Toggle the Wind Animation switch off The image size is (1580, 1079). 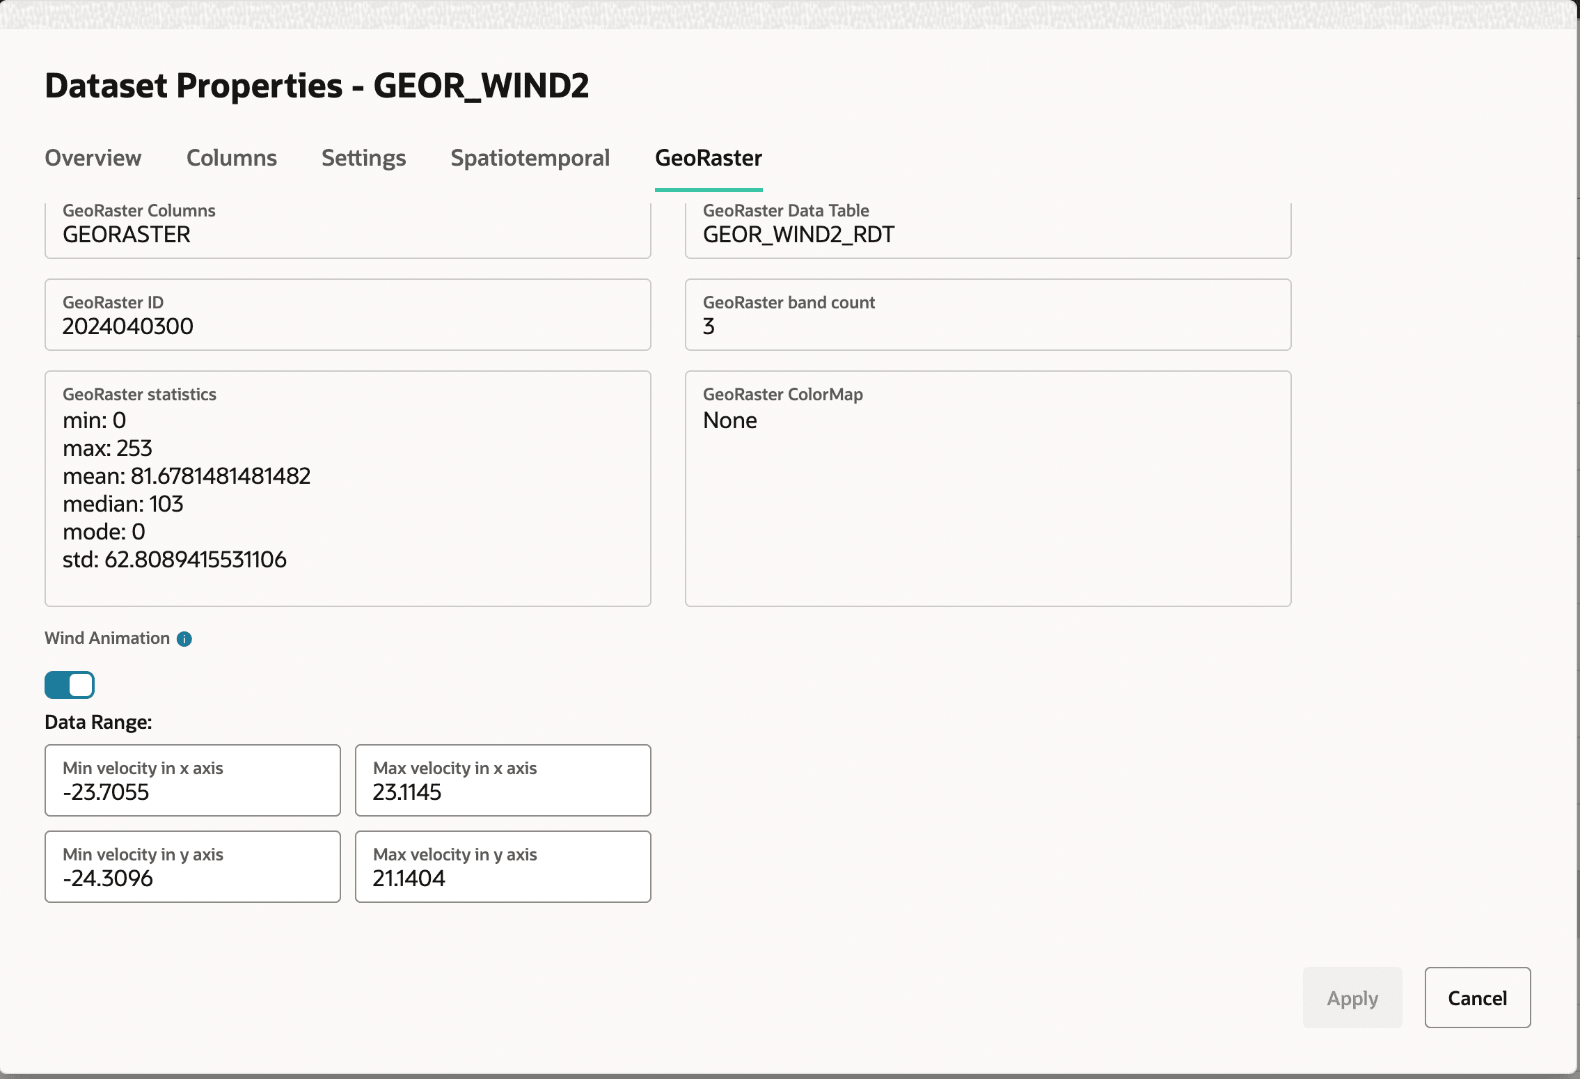[70, 685]
